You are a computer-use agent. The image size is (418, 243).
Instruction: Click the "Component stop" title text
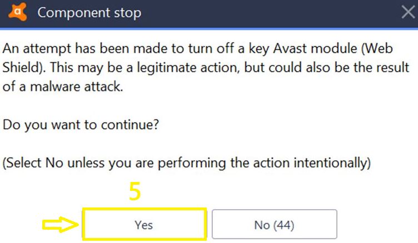click(89, 12)
